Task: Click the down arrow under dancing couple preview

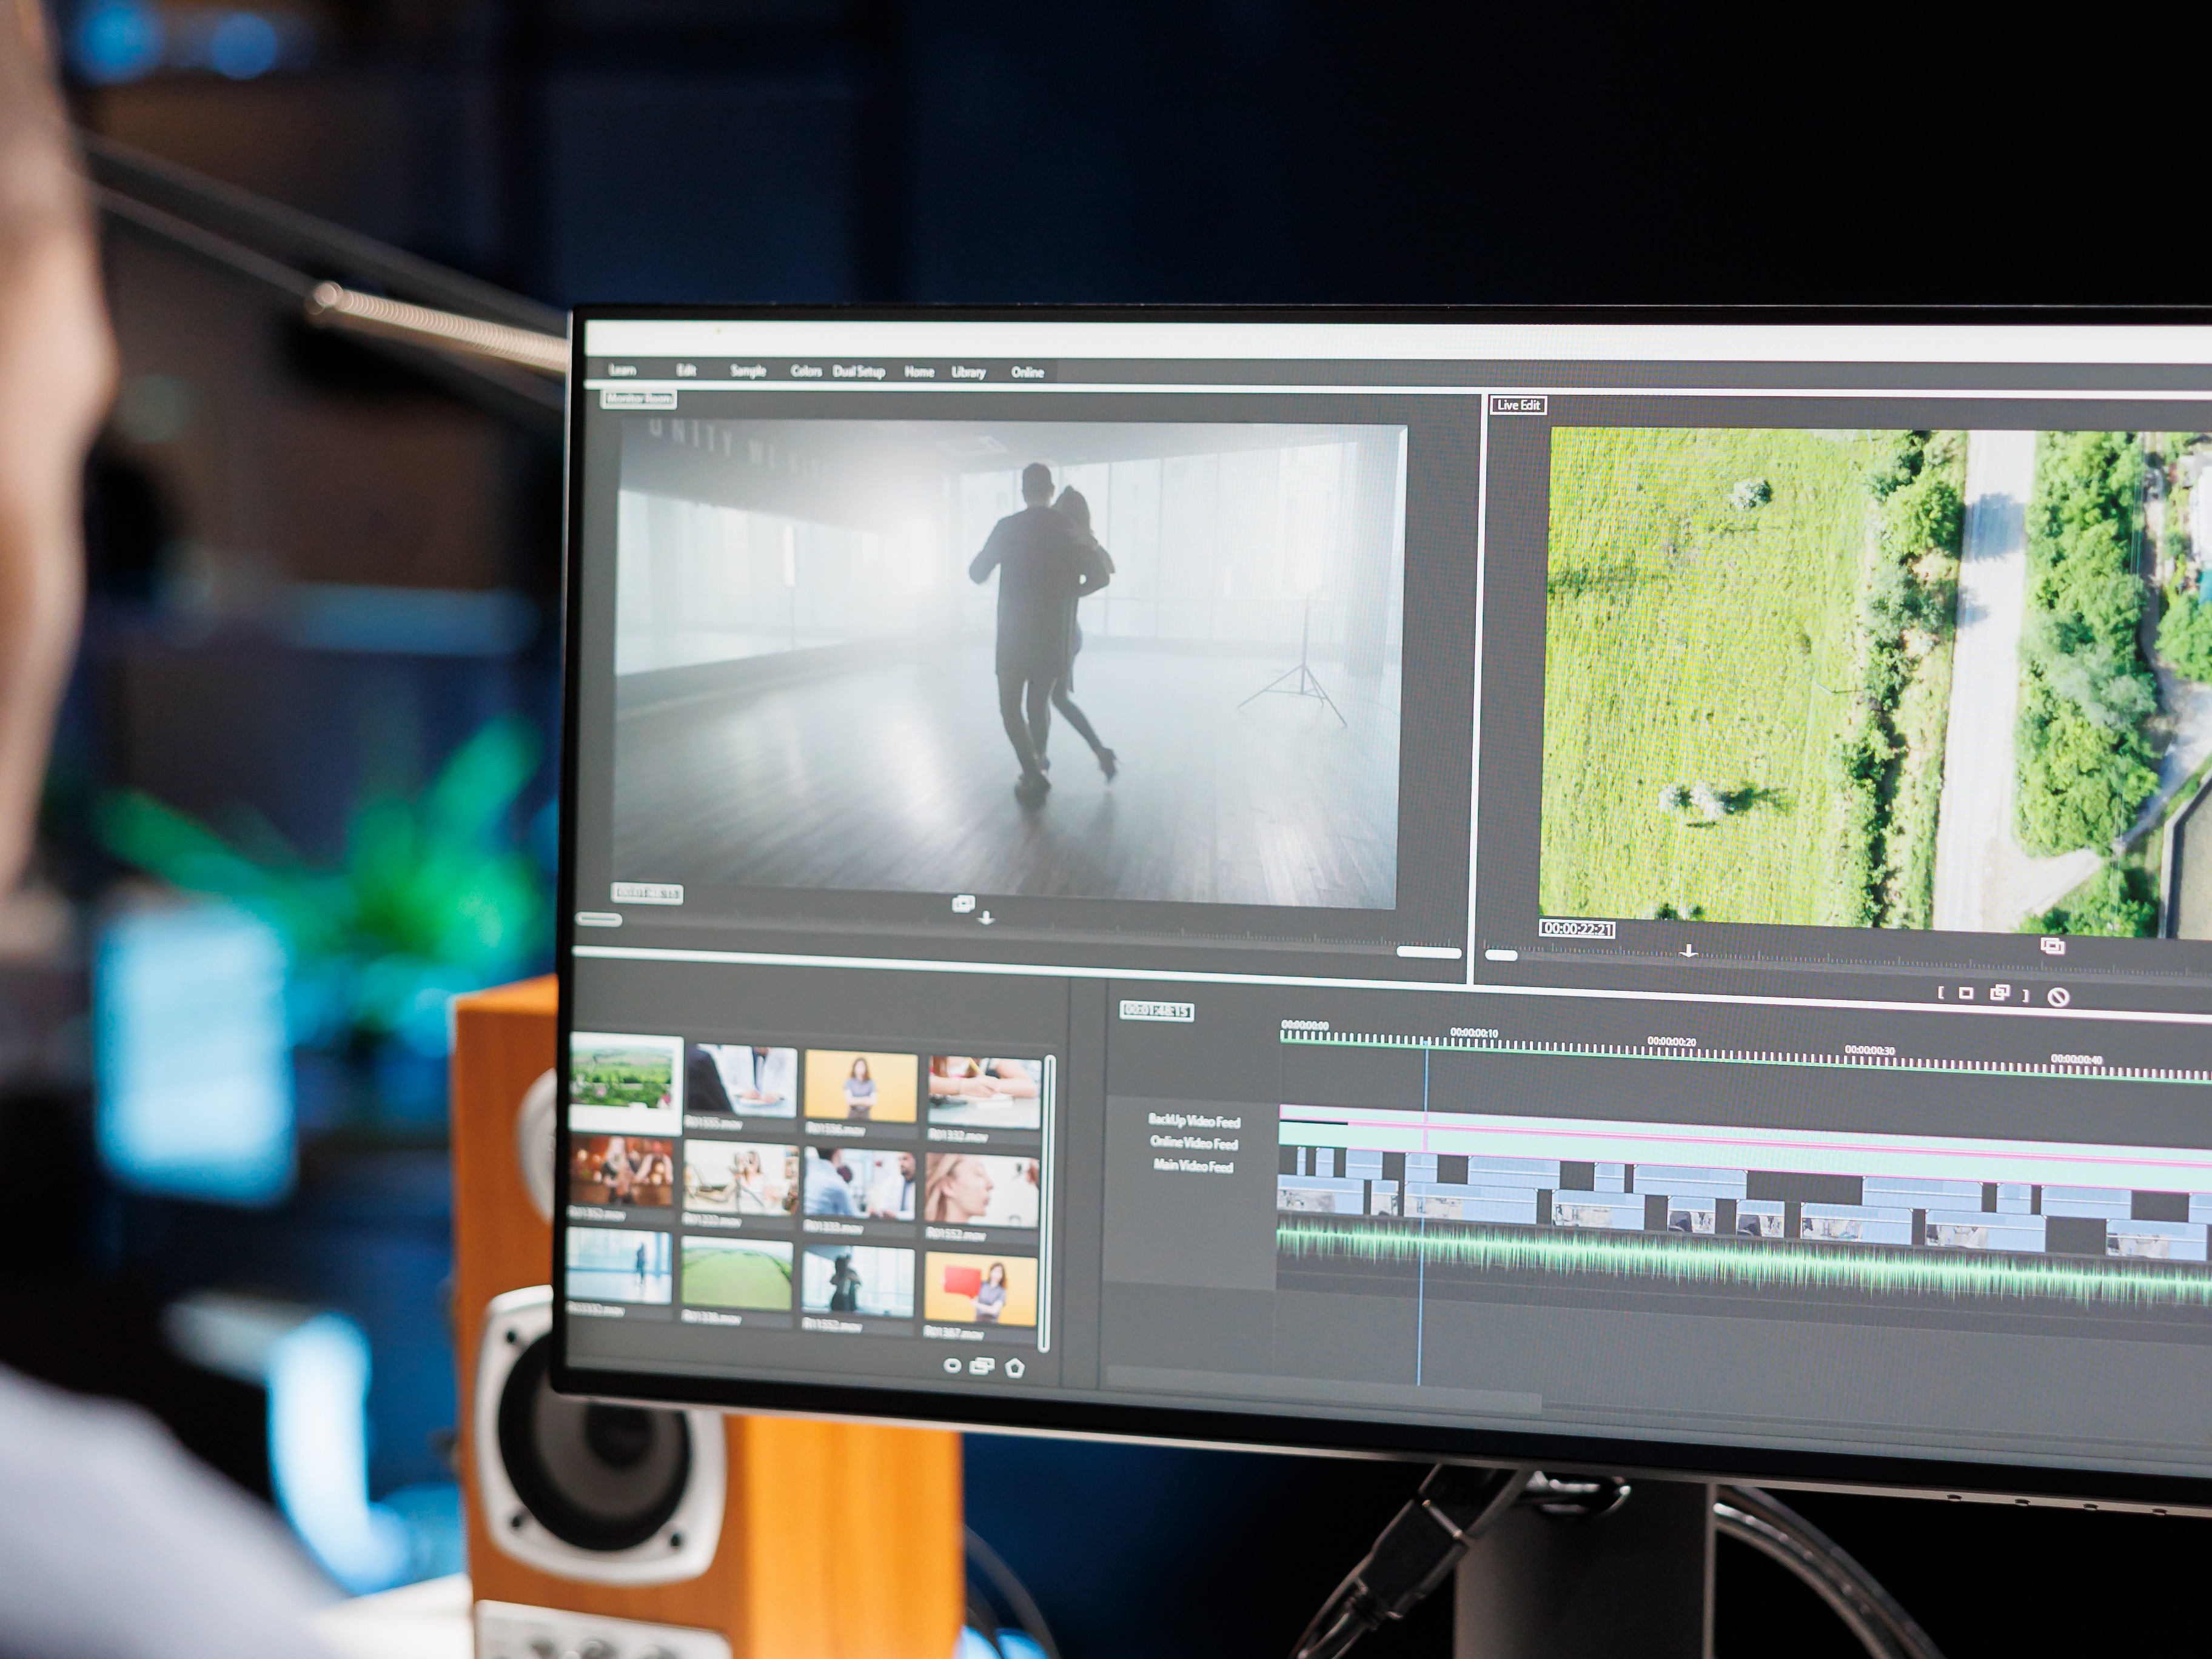Action: click(x=986, y=918)
